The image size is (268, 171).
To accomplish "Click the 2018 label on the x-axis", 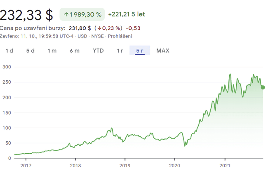I will (x=75, y=166).
